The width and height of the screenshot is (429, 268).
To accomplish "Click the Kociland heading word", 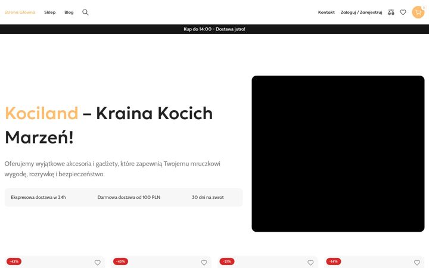I will pyautogui.click(x=42, y=113).
